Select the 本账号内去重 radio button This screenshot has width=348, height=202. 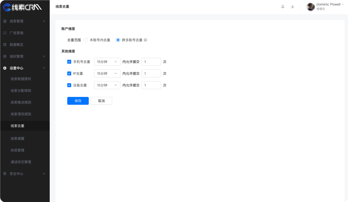(86, 40)
